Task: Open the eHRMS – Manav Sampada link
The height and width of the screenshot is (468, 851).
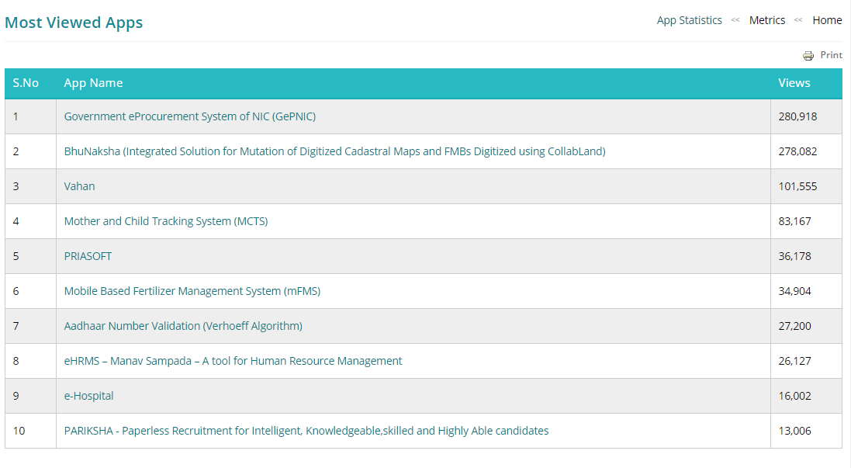Action: click(233, 360)
